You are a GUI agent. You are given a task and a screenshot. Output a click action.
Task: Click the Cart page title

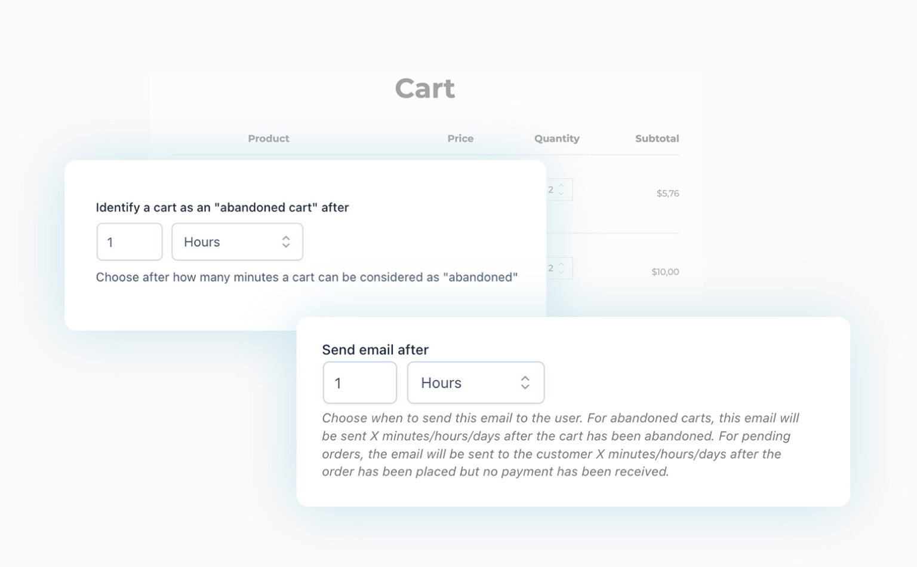pyautogui.click(x=424, y=88)
